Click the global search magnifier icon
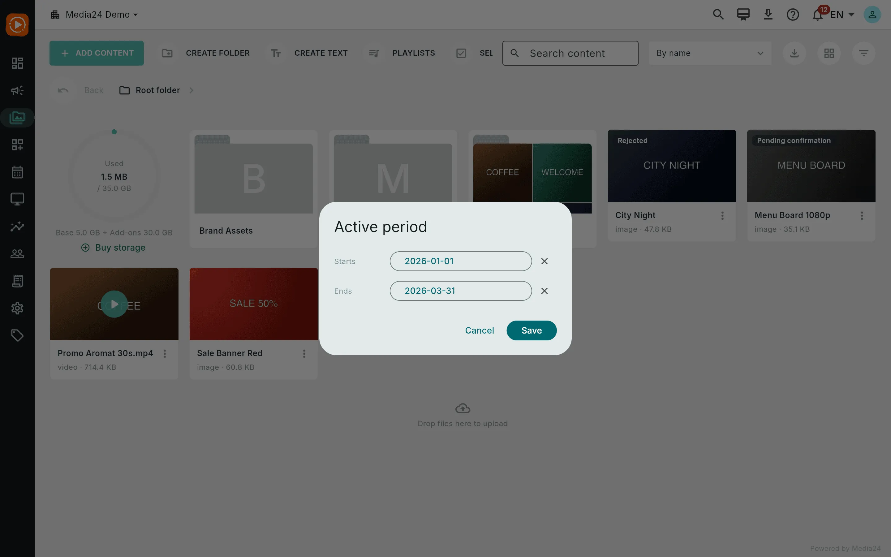 (x=718, y=14)
